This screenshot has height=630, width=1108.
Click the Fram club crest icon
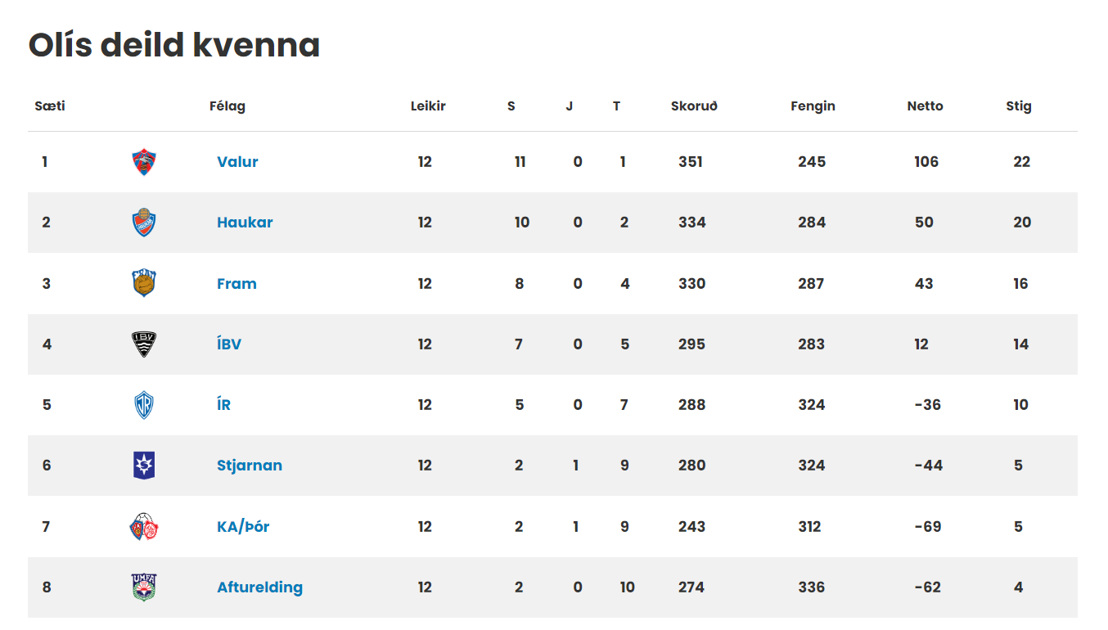[144, 283]
